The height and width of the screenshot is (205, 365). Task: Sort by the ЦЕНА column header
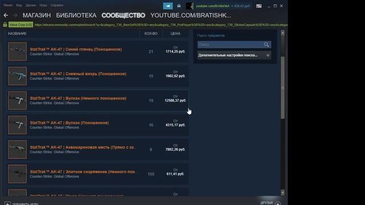(x=175, y=34)
